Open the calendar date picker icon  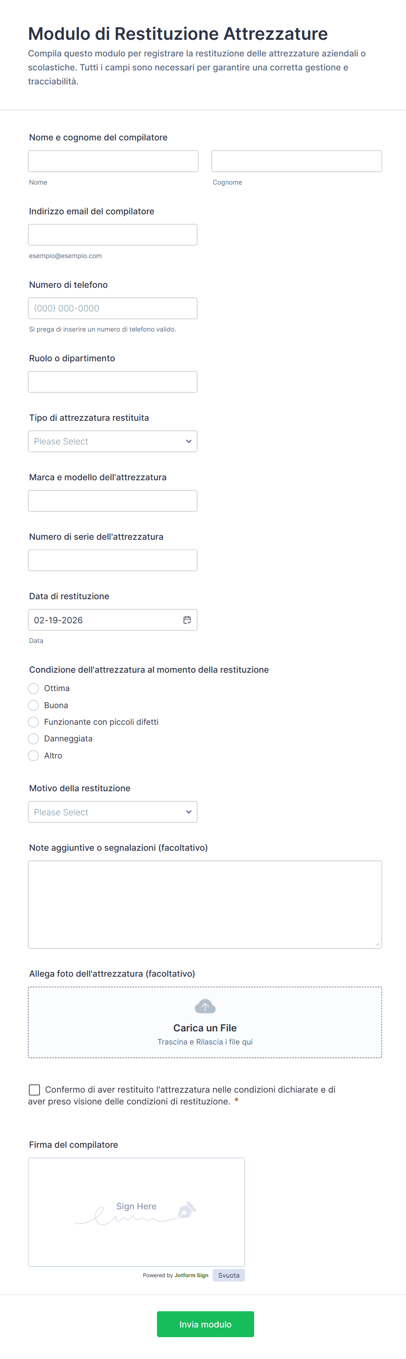tap(187, 620)
